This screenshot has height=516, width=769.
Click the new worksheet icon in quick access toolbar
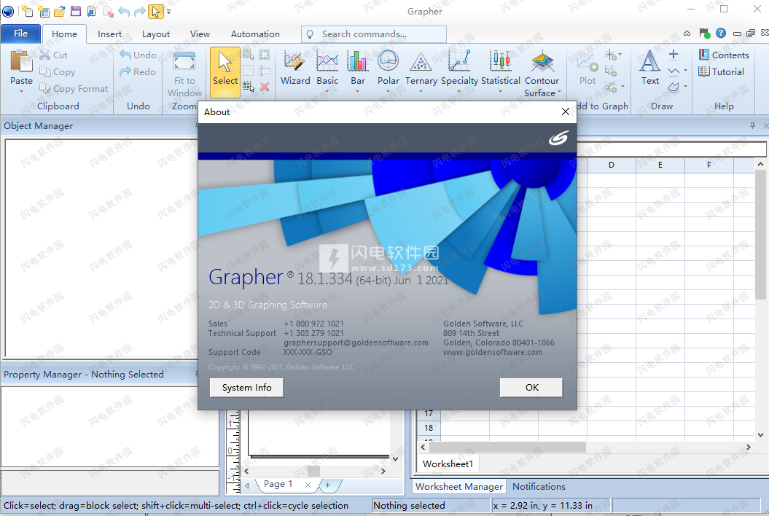point(43,11)
